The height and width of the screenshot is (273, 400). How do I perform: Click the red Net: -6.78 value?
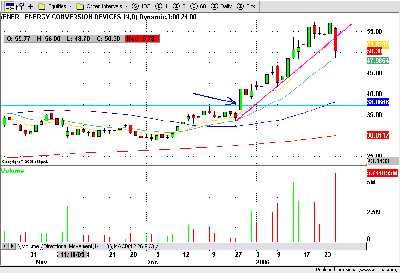pos(142,39)
